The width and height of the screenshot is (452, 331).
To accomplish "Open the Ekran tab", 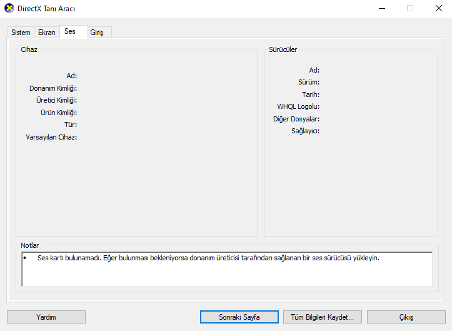I will coord(47,33).
